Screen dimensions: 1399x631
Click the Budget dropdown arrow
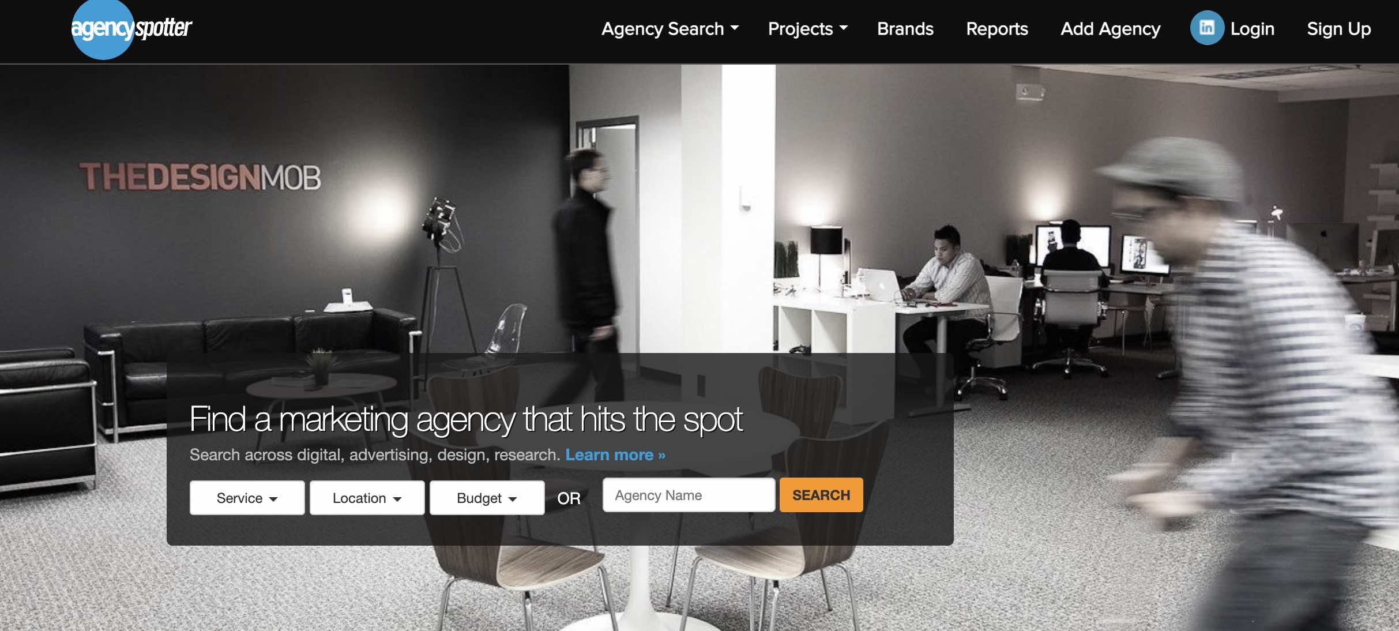pyautogui.click(x=512, y=497)
